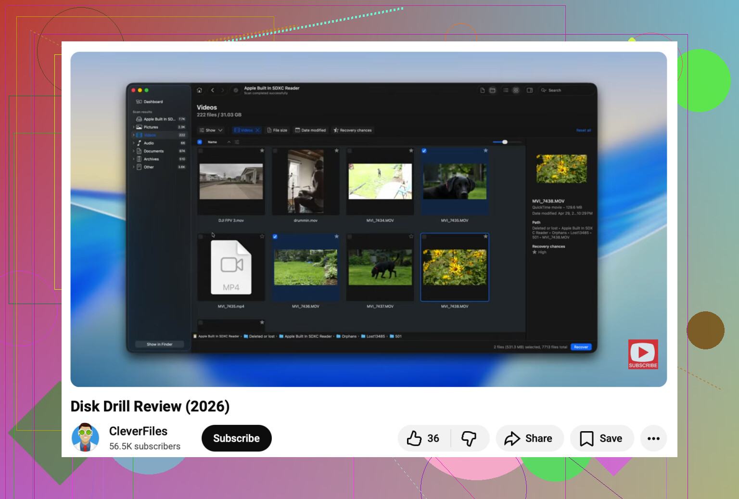Check the DJI FPV 3.mov checkbox

pyautogui.click(x=201, y=151)
